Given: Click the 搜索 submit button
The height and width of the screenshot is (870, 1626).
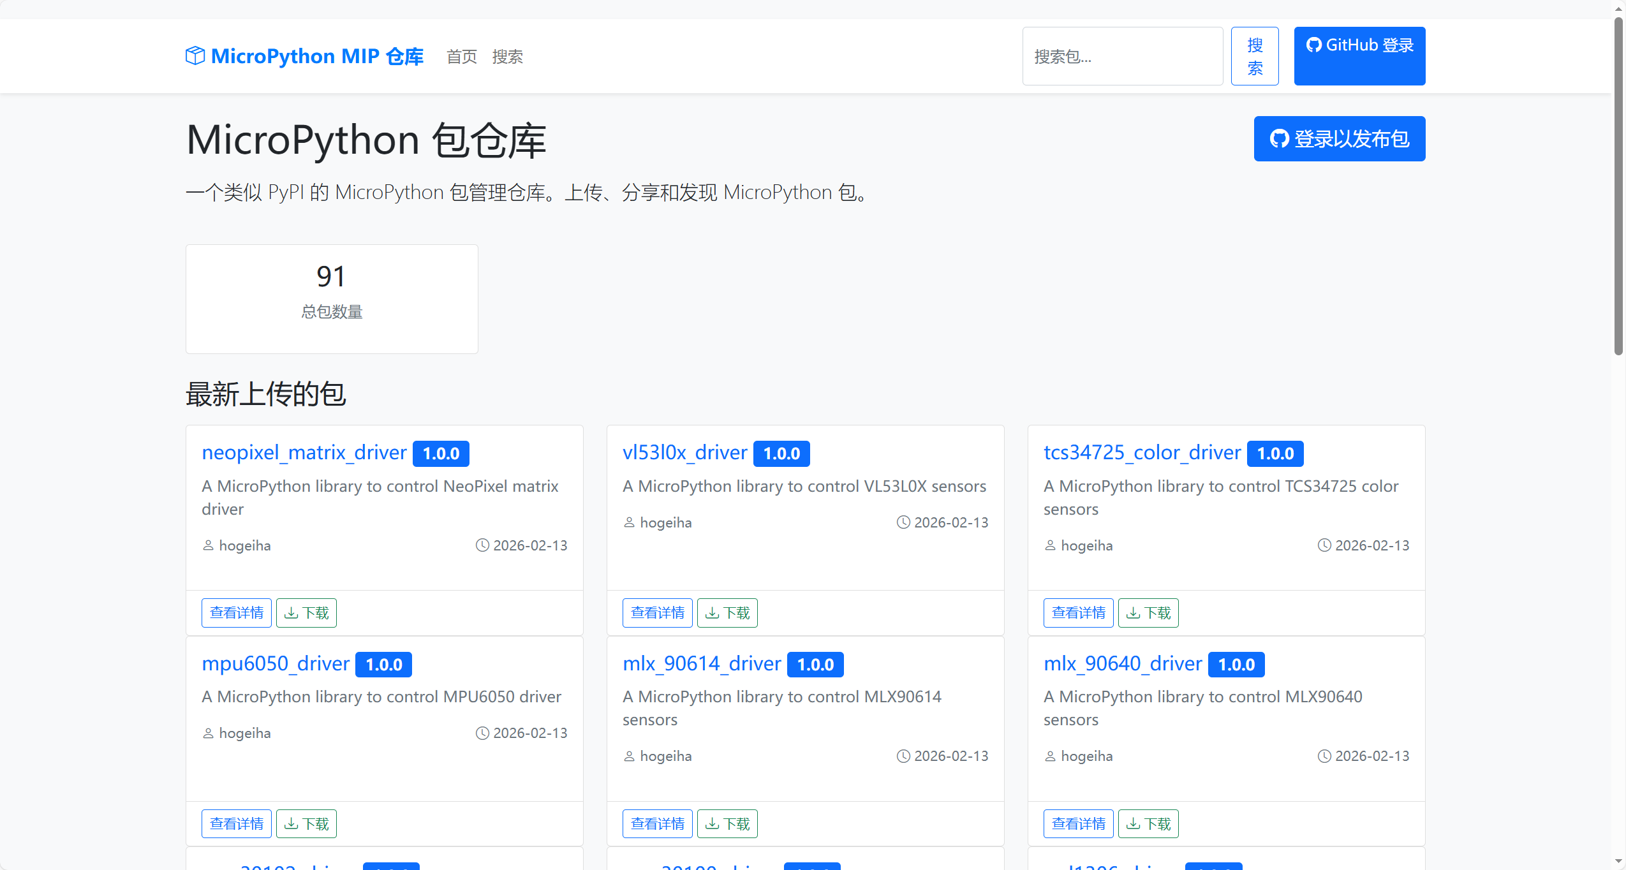Looking at the screenshot, I should pyautogui.click(x=1254, y=56).
